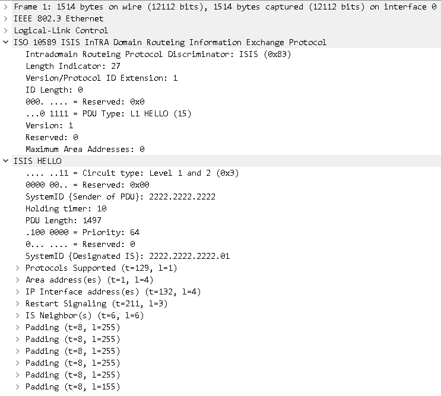Image resolution: width=441 pixels, height=396 pixels.
Task: Expand the IEEE 802.3 Ethernet section
Action: coord(6,18)
